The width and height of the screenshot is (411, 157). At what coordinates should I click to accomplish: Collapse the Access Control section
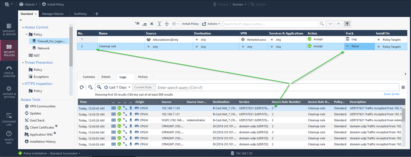(23, 27)
